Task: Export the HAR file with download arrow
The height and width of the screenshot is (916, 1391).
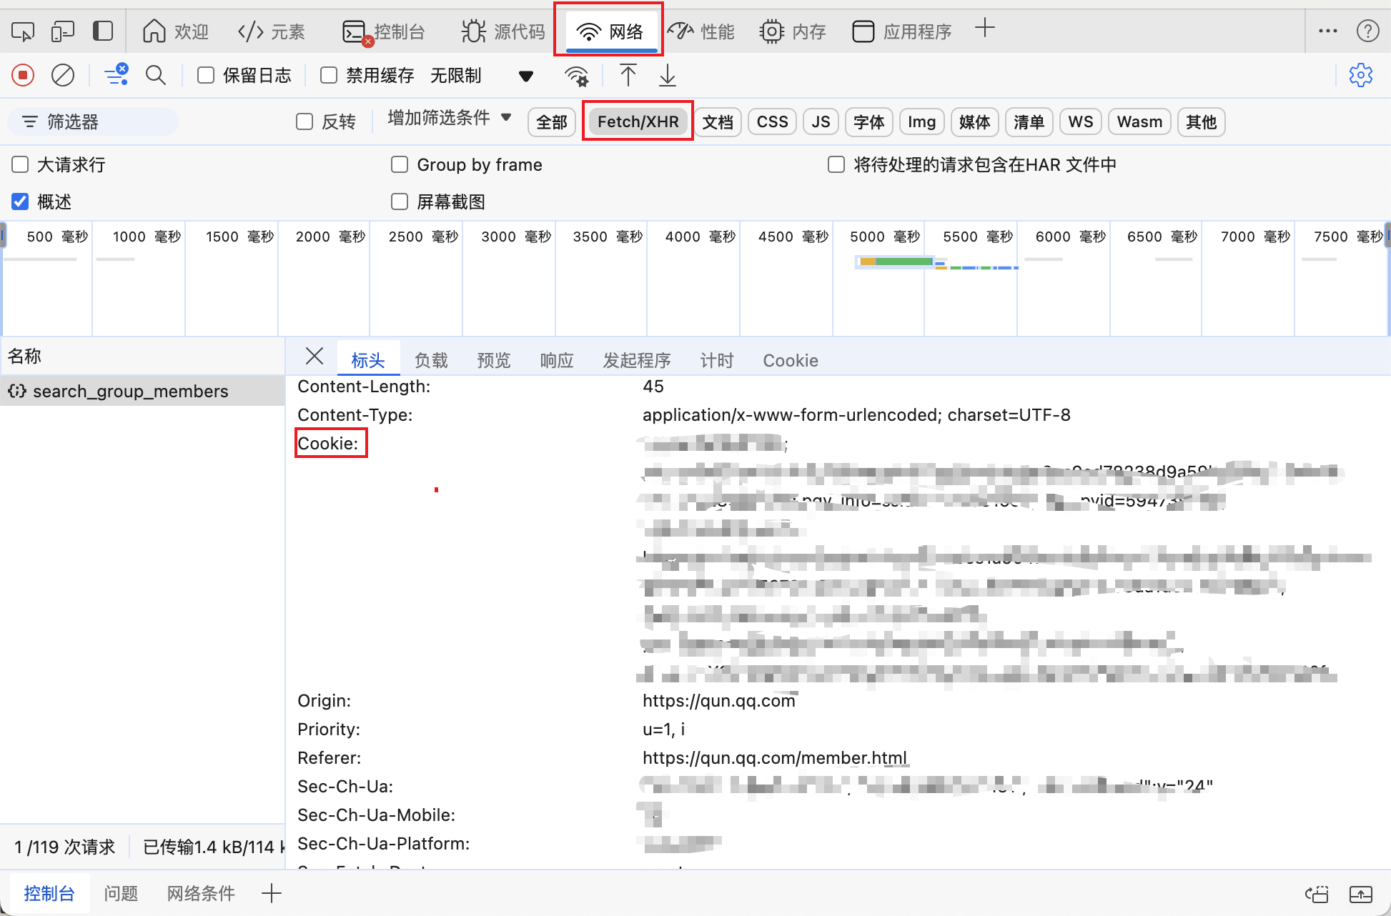Action: pyautogui.click(x=667, y=75)
